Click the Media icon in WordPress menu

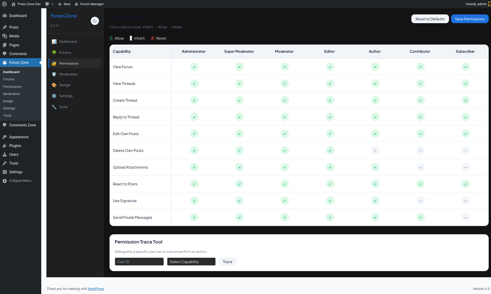[5, 36]
